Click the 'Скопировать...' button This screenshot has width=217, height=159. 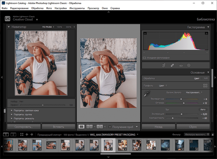coord(24,127)
